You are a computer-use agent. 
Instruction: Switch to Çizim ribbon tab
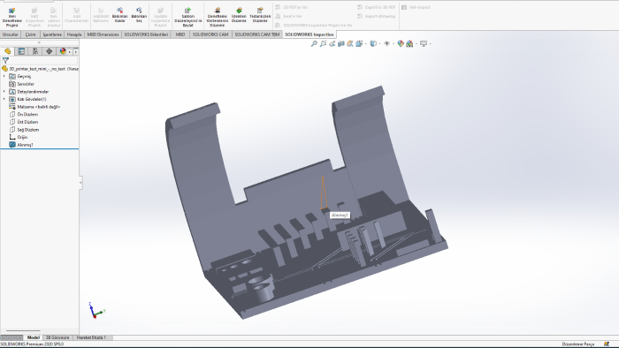click(30, 34)
